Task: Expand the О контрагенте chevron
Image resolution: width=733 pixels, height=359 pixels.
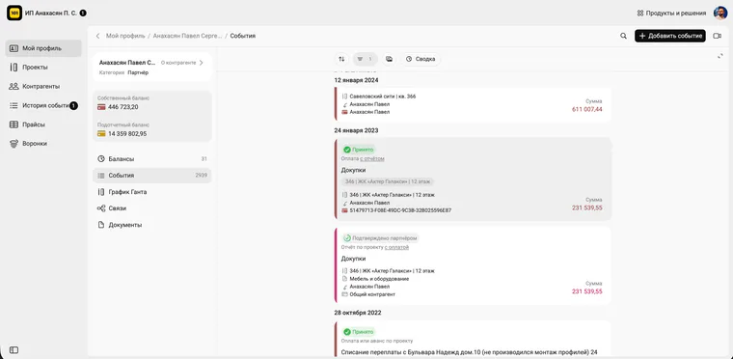Action: pyautogui.click(x=202, y=63)
